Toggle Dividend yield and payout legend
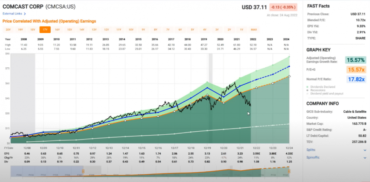370x182 pixels. 325,94
